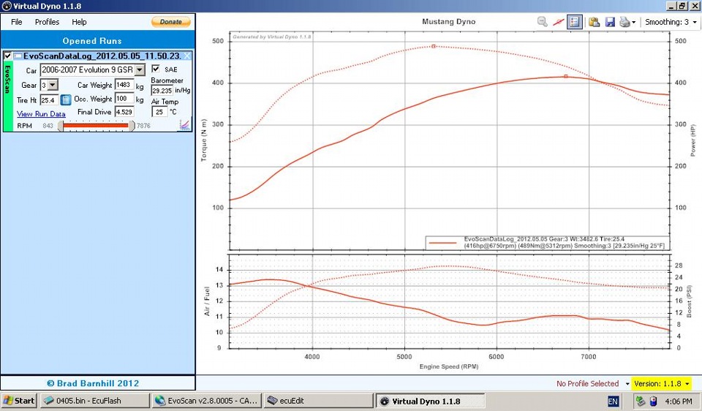Click the Barometer input field
Image resolution: width=702 pixels, height=411 pixels.
tap(162, 91)
